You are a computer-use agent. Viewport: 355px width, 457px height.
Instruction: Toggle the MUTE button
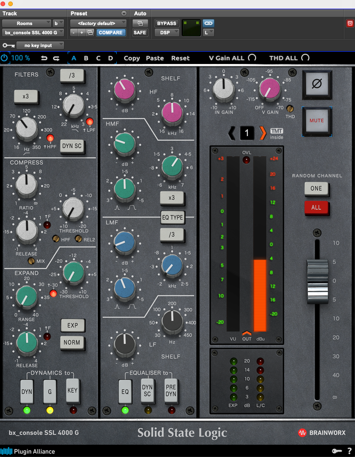pos(317,121)
